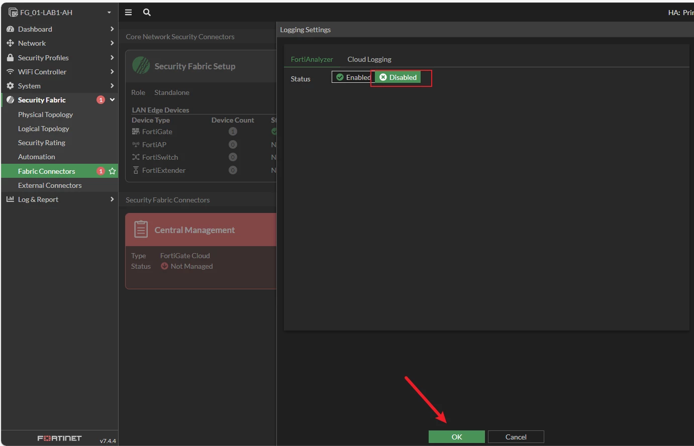Viewport: 694px width, 446px height.
Task: Open the search magnifier icon
Action: click(147, 12)
